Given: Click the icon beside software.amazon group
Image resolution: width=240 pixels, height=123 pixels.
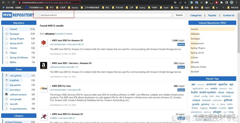Looking at the screenshot, I should tap(7, 94).
